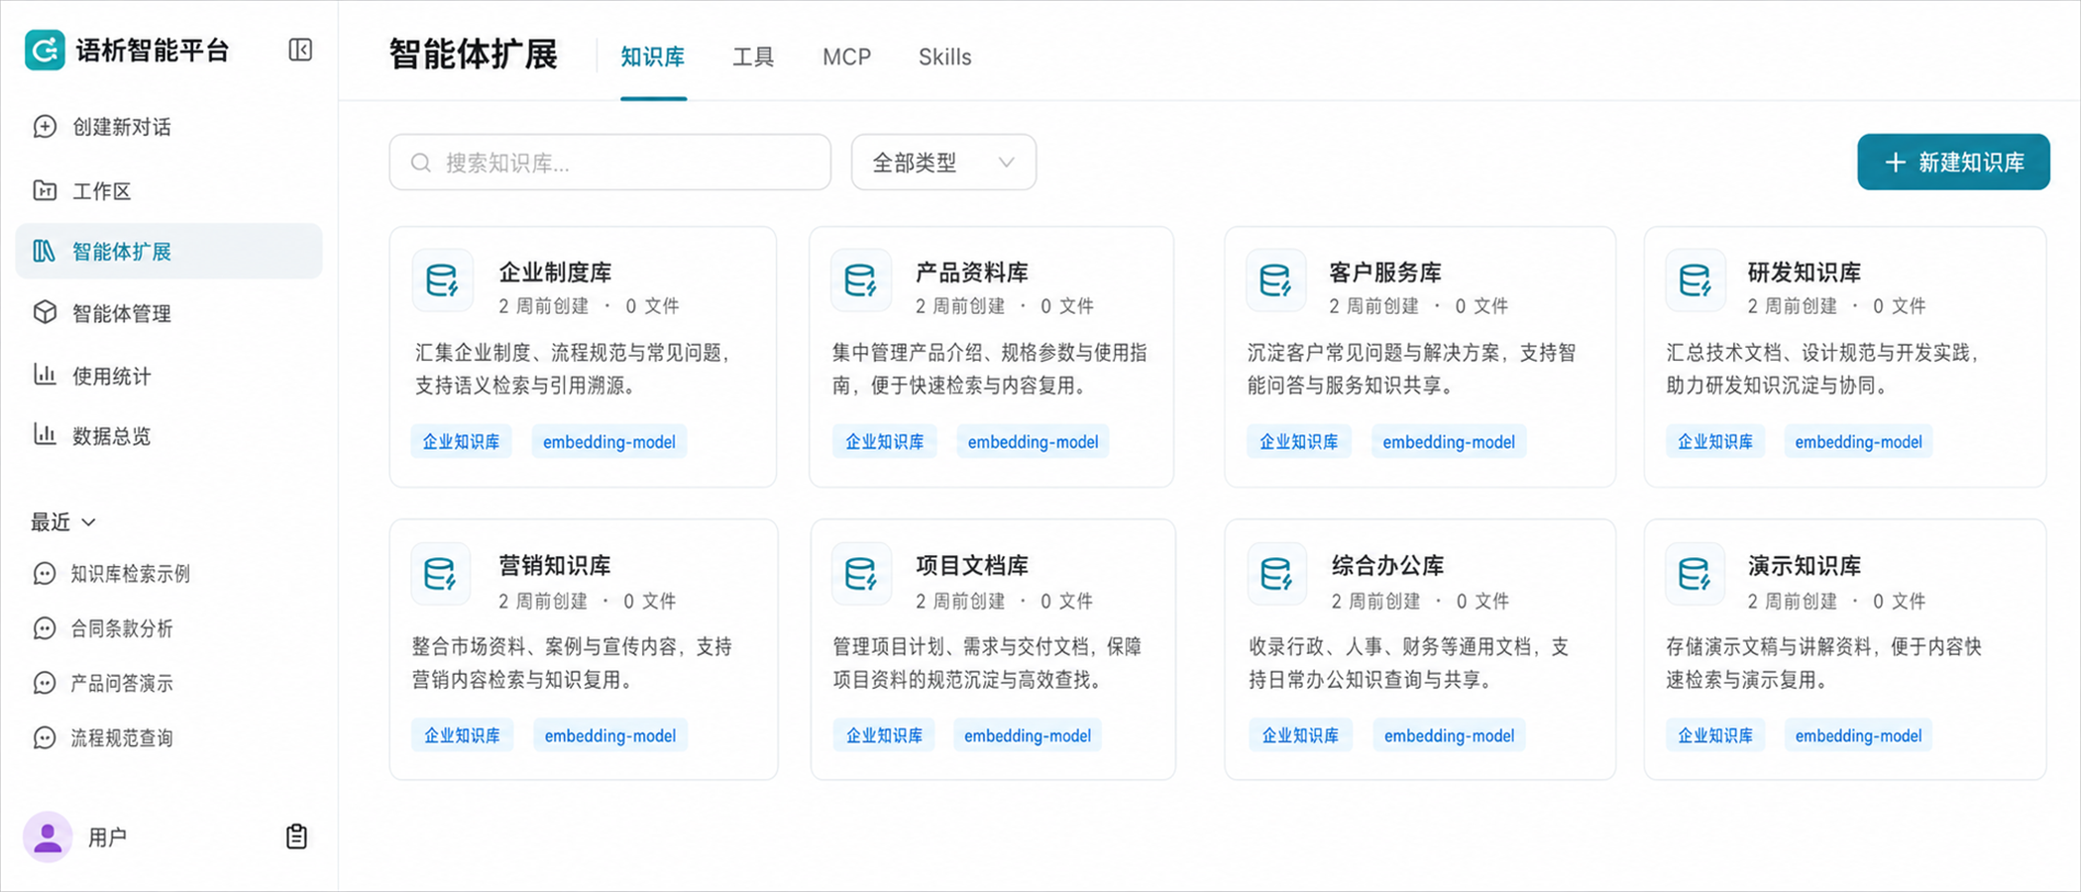This screenshot has width=2081, height=892.
Task: Click the database icon on 演示知识库 card
Action: pyautogui.click(x=1695, y=574)
